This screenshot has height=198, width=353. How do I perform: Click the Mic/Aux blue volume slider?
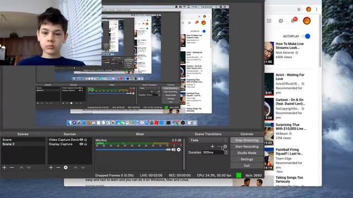coord(133,150)
